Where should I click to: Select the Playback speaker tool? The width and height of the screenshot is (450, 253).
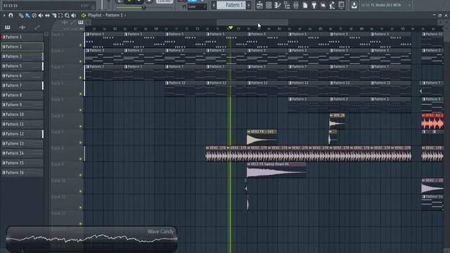[74, 15]
